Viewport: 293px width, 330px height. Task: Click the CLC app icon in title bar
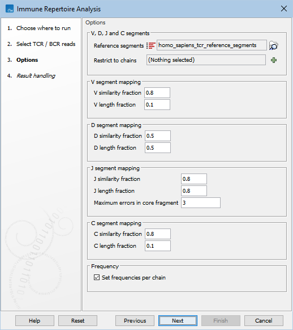(x=10, y=9)
